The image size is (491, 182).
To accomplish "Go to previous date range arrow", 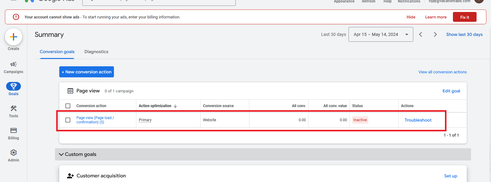I will click(421, 34).
